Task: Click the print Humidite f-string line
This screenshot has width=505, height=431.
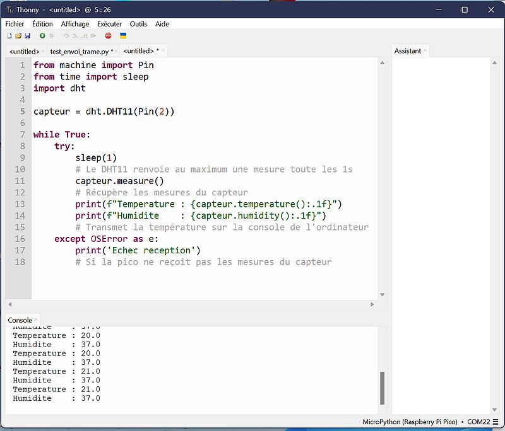Action: tap(201, 215)
